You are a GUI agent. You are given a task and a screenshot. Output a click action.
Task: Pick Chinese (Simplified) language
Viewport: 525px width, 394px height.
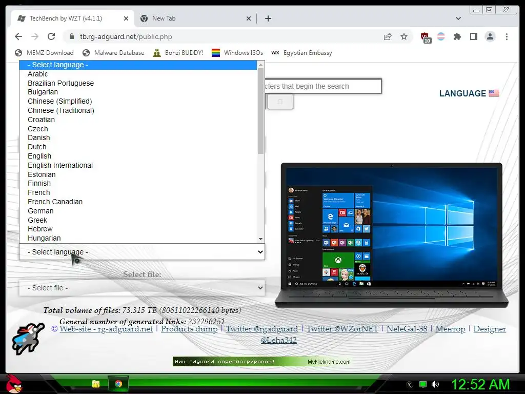[x=138, y=101]
